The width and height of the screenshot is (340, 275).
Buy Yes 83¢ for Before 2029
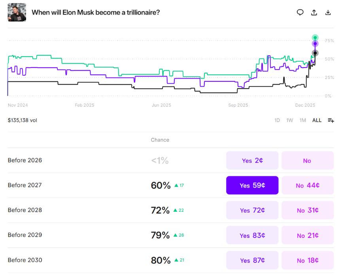tap(252, 235)
